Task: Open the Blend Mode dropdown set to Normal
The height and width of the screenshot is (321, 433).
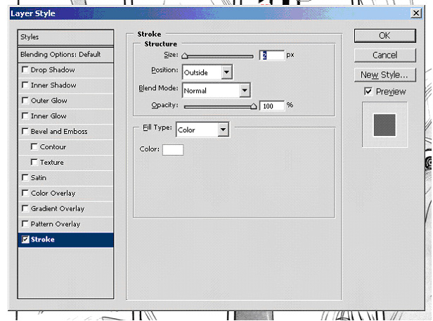Action: point(216,90)
